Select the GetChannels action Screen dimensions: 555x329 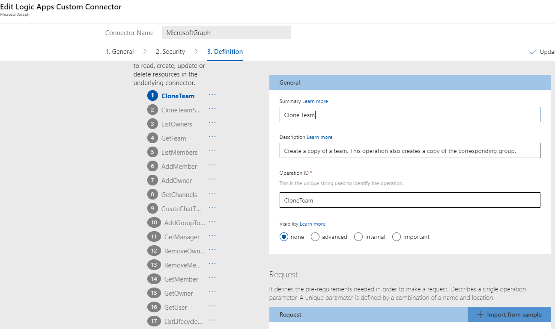click(x=179, y=194)
